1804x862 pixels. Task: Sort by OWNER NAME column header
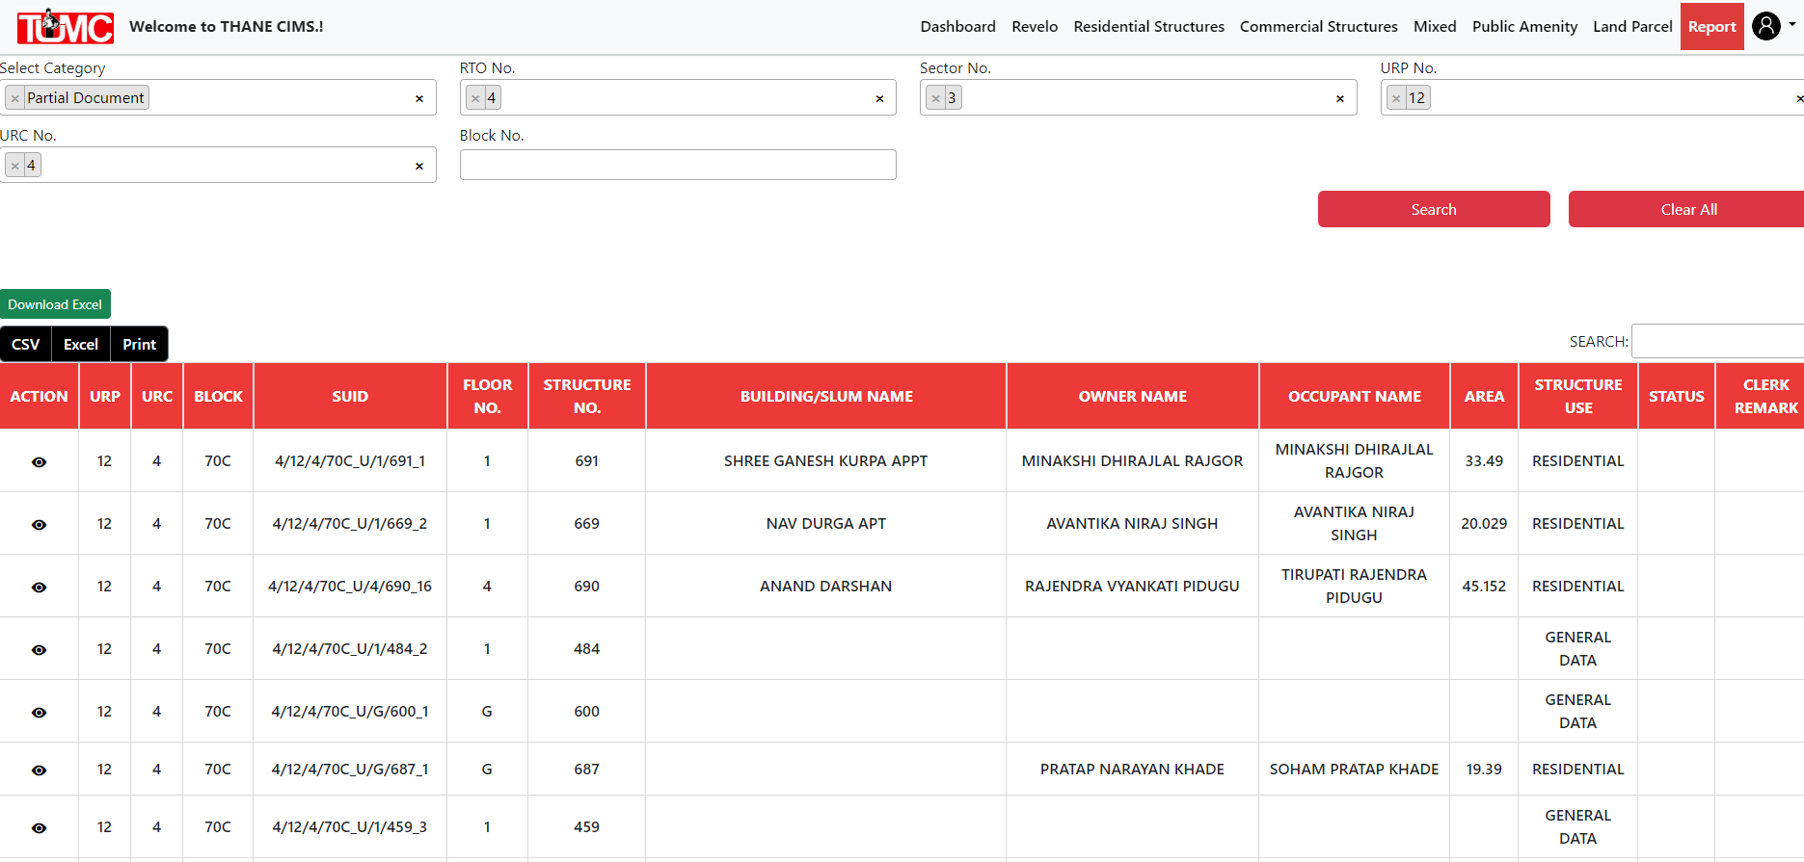pos(1133,396)
